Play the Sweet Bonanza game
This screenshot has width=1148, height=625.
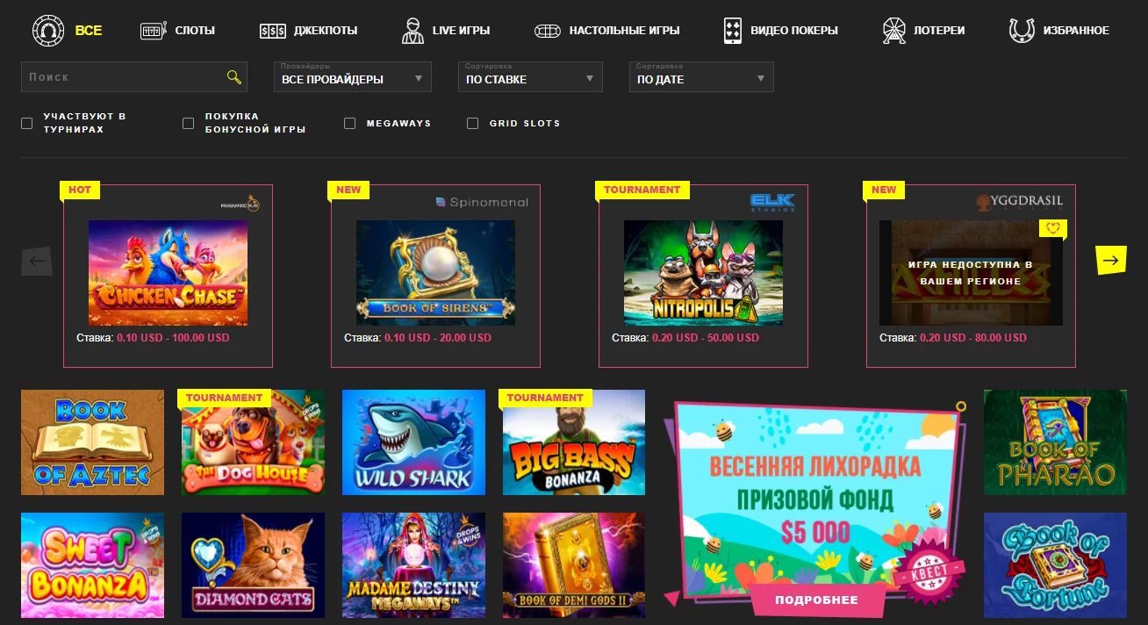pos(93,565)
